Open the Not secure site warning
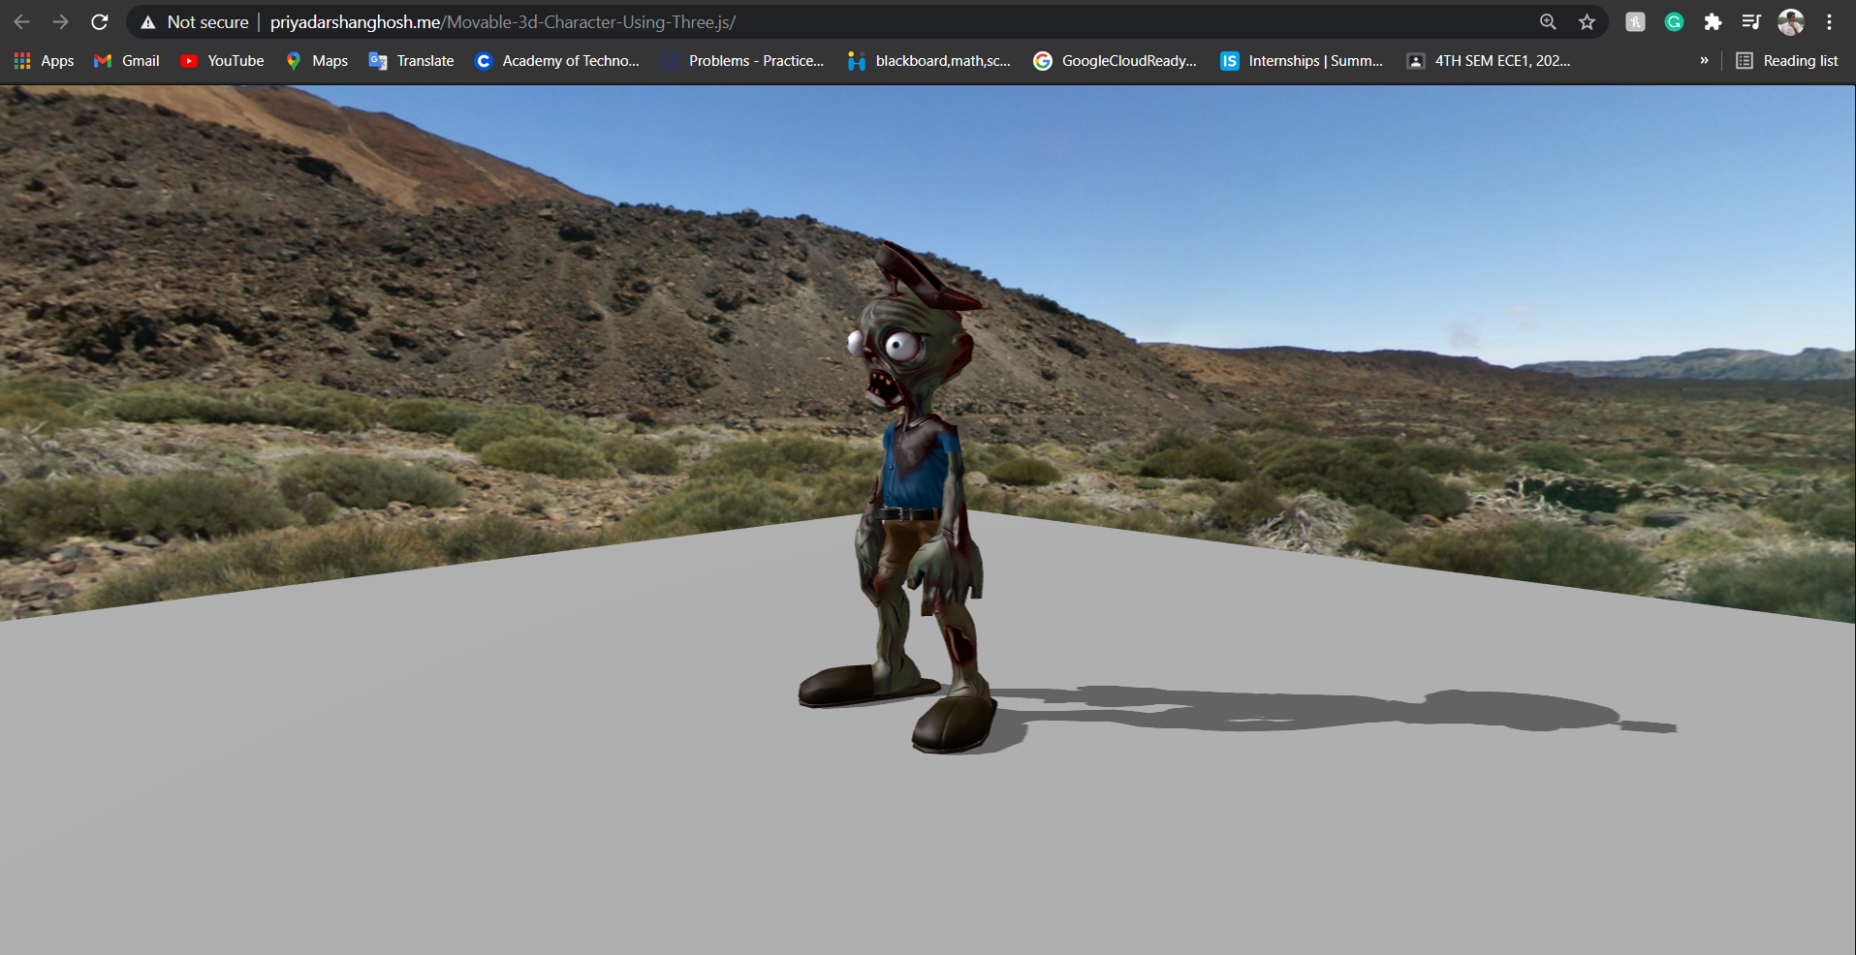 195,21
